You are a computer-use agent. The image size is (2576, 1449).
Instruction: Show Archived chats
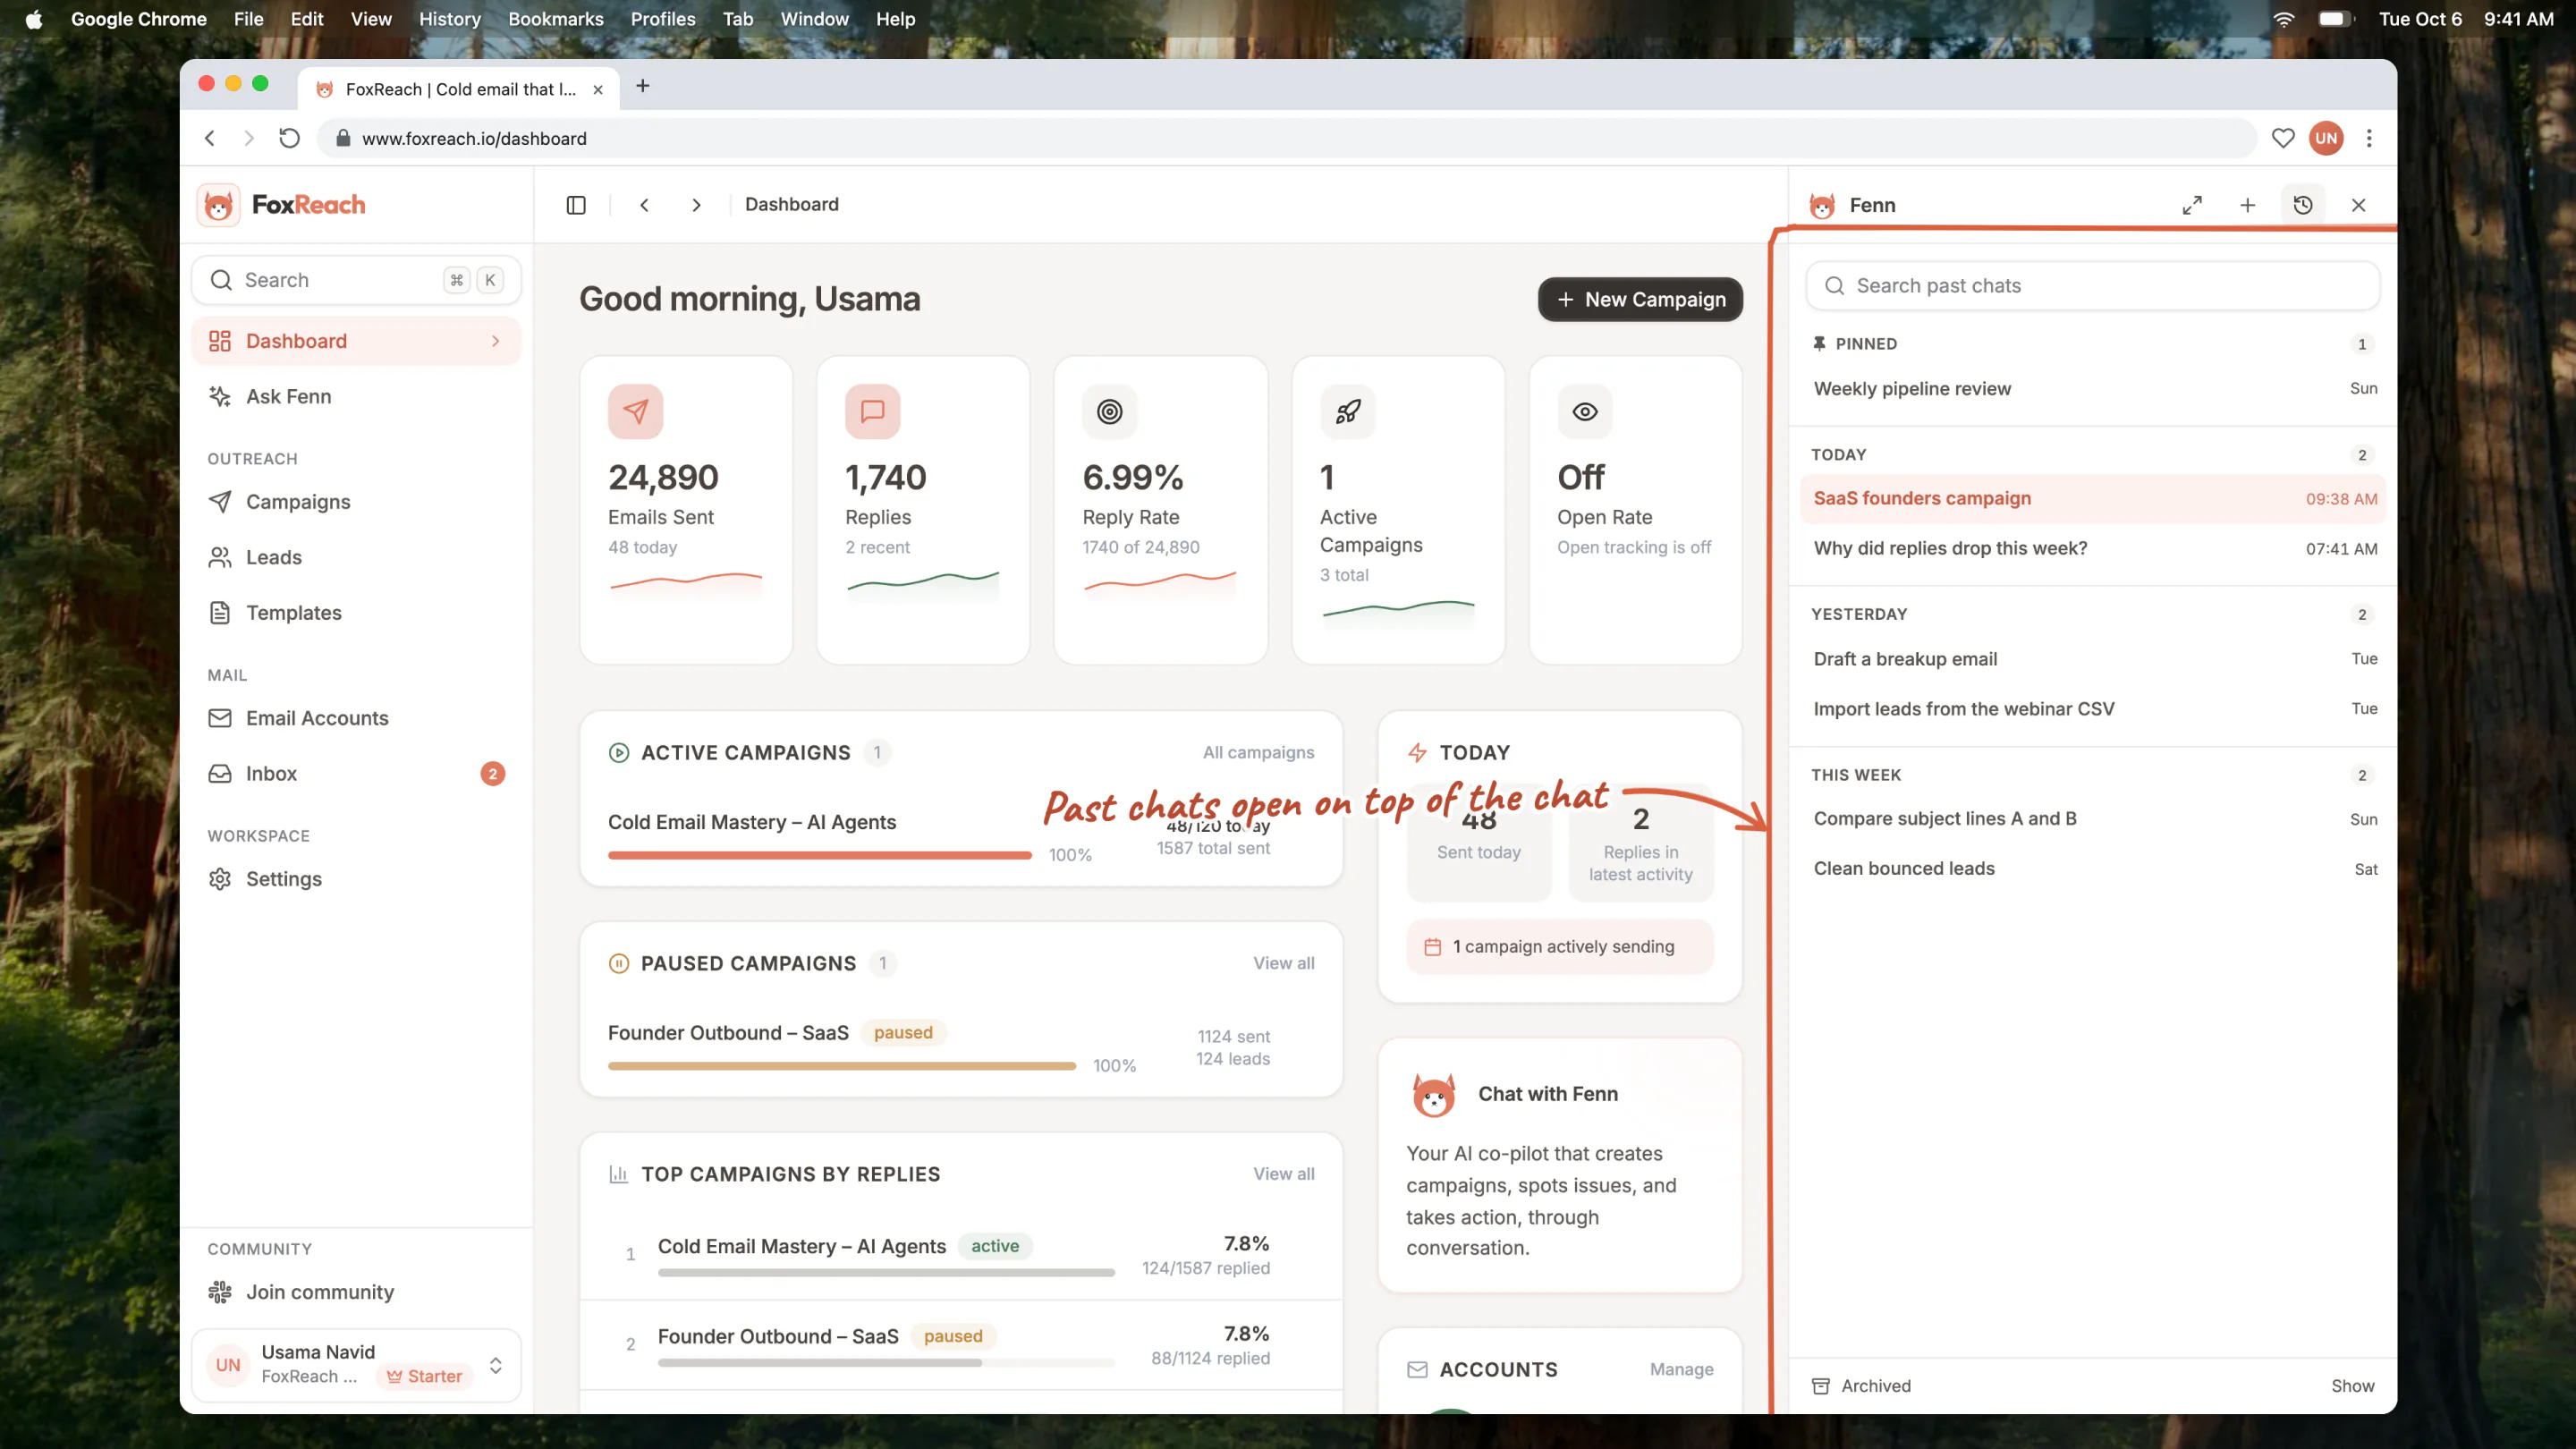(2352, 1386)
